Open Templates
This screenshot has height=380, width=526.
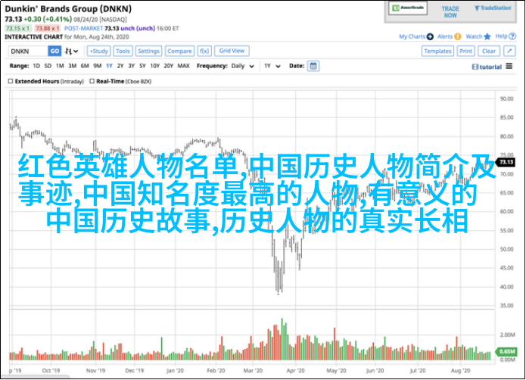[x=437, y=51]
